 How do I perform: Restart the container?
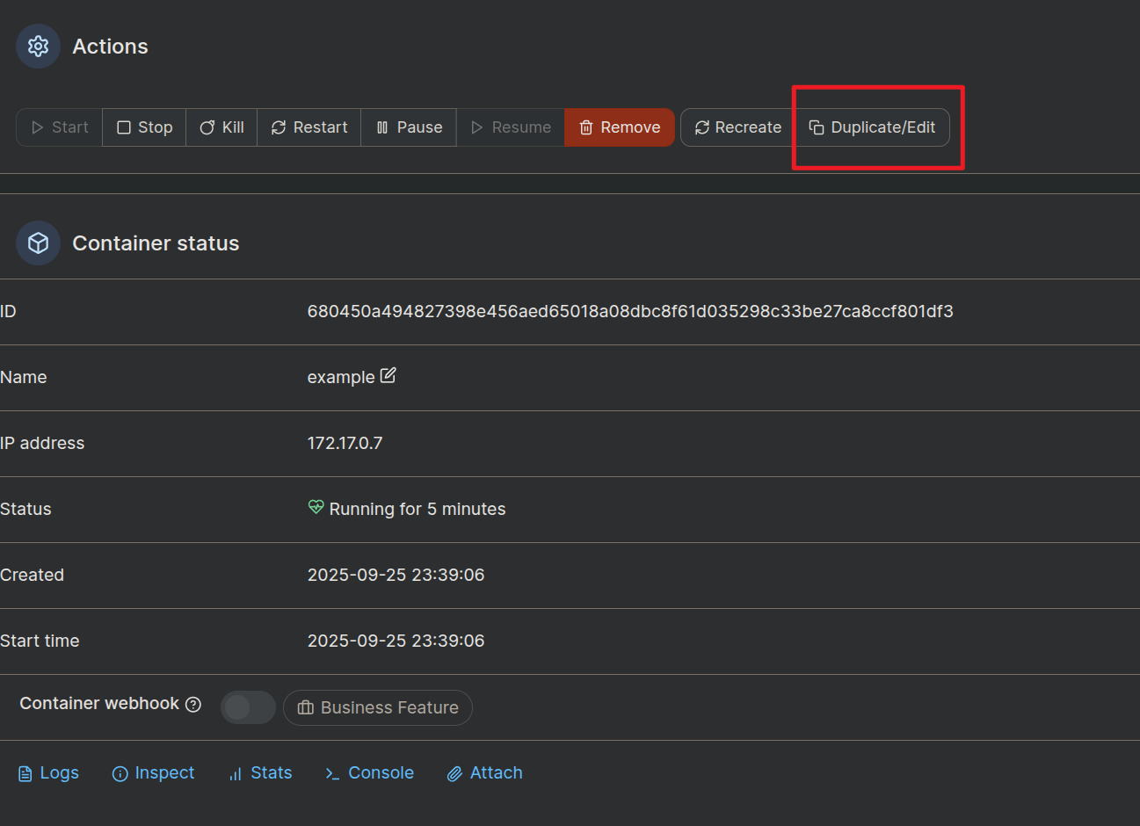[309, 127]
